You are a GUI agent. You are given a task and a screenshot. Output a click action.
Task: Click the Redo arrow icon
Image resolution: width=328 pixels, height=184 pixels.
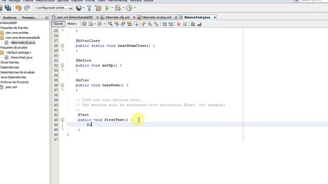(27, 8)
